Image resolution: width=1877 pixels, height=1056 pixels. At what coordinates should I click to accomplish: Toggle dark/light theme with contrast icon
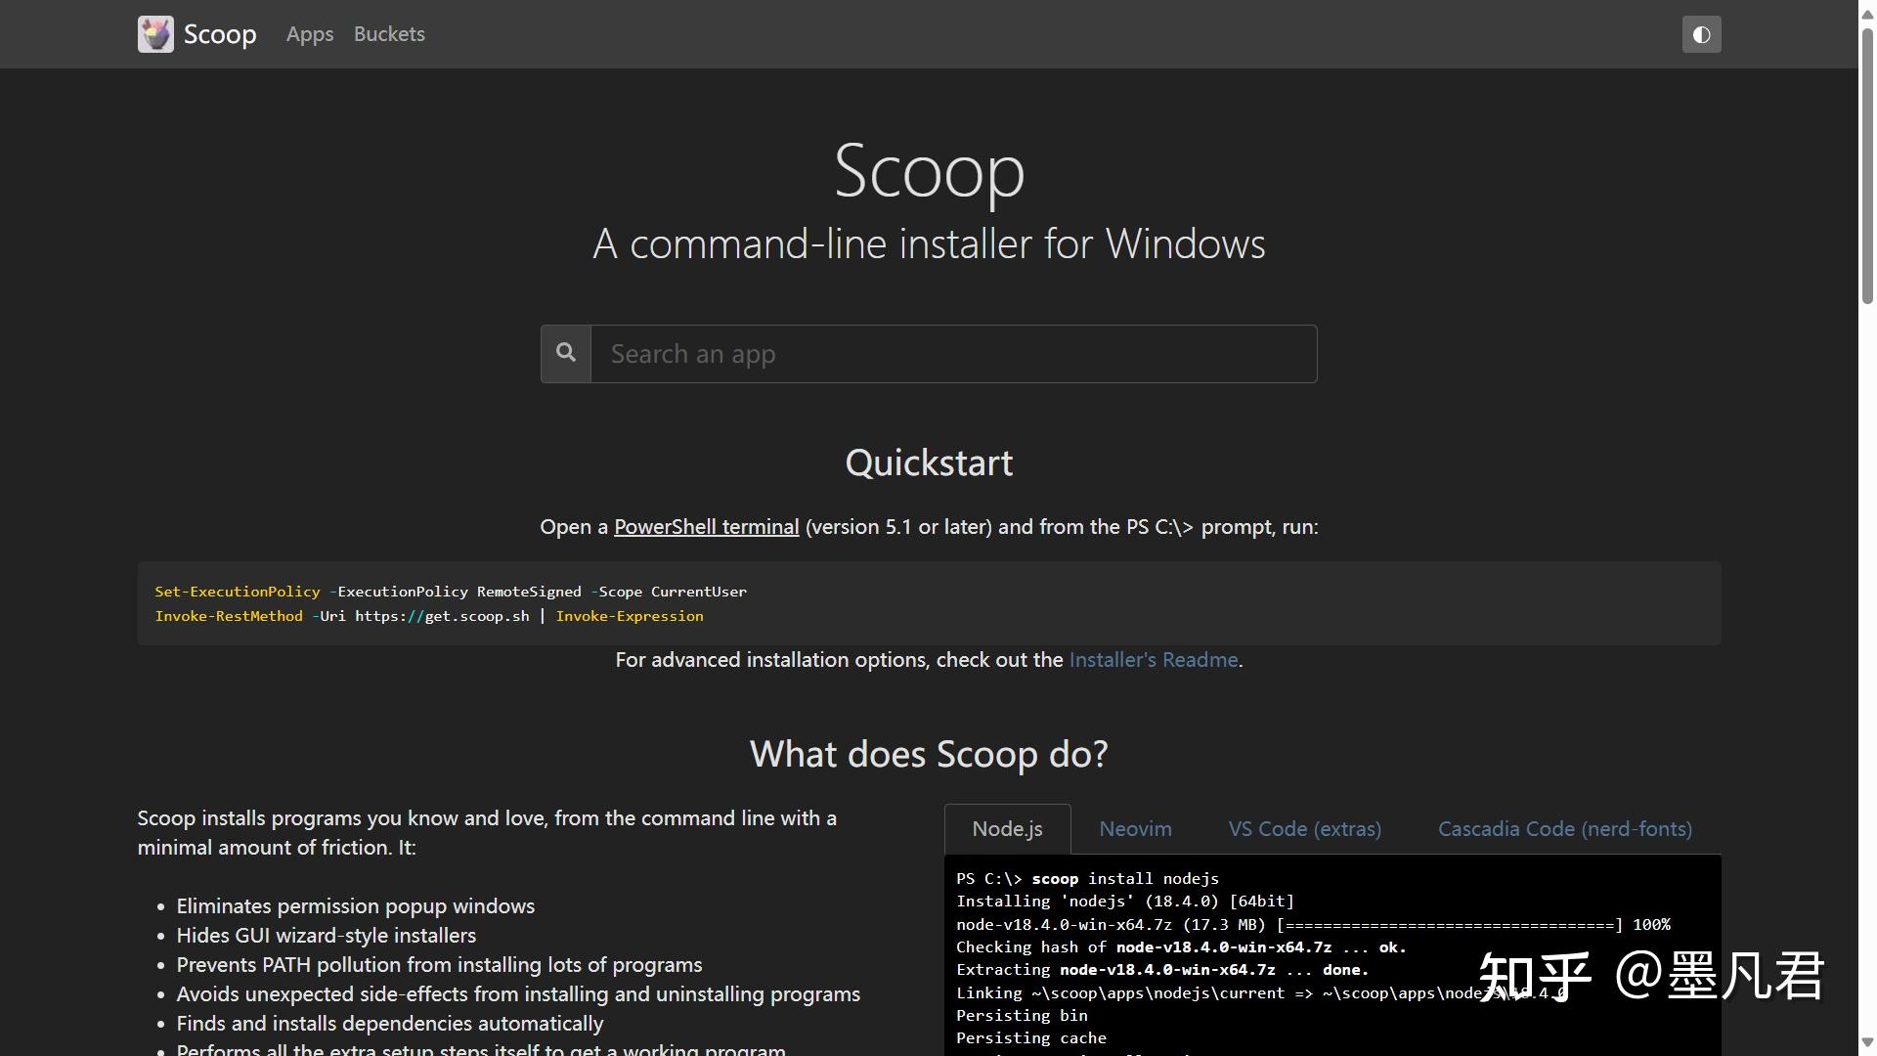click(x=1701, y=34)
